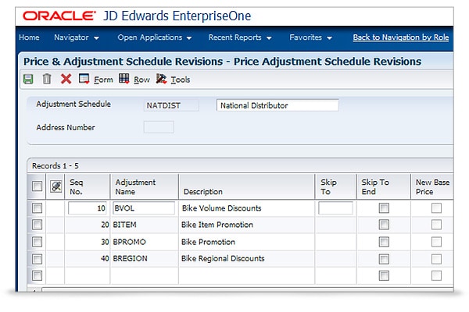Expand the Navigator dropdown menu

click(x=77, y=37)
